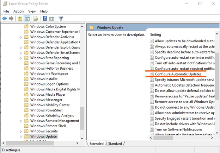Click settings list horizontal scrollbar right arrow
220x153 pixels.
[x=212, y=138]
